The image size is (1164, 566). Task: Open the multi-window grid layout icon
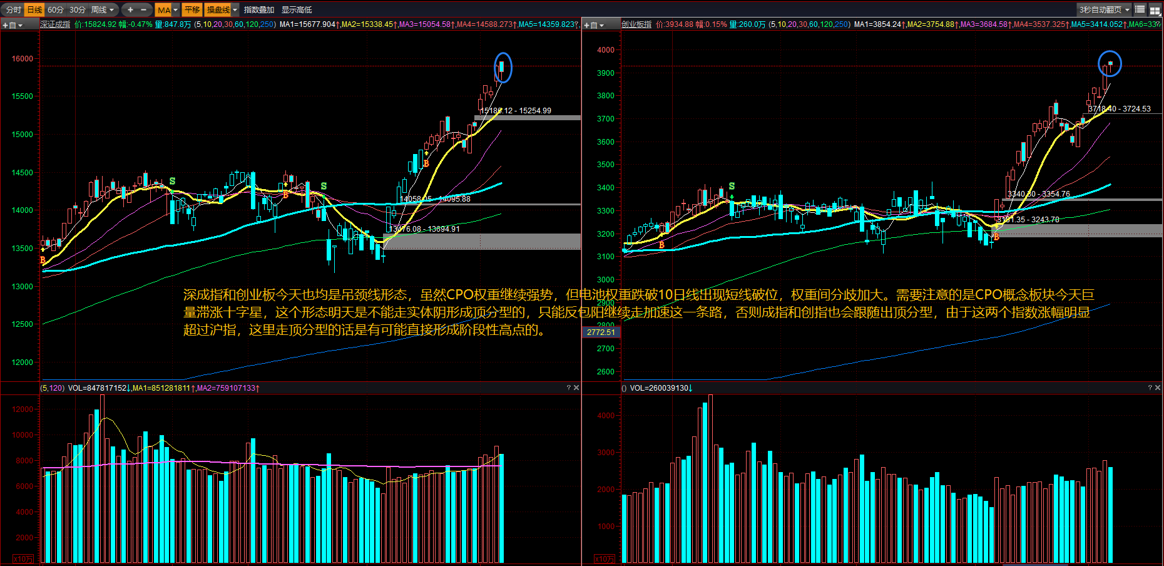1155,9
